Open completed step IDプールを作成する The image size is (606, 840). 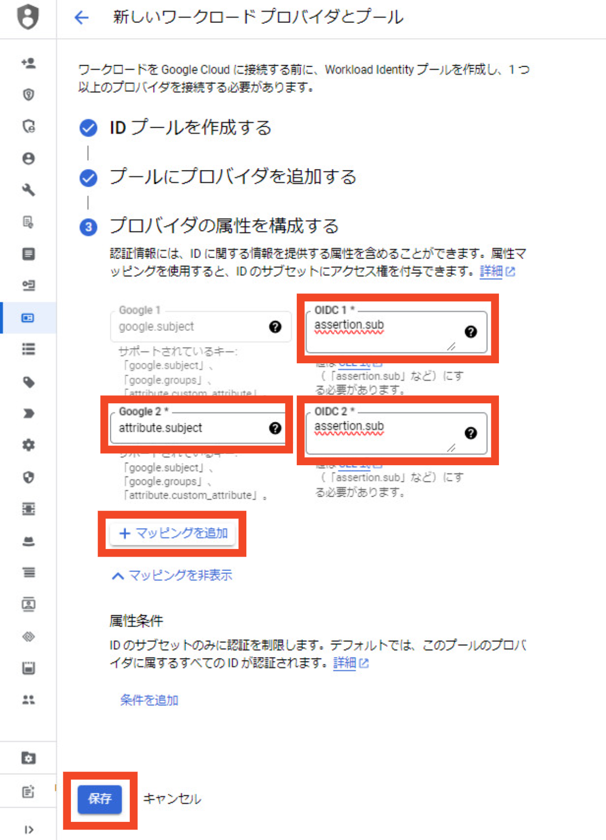pyautogui.click(x=190, y=128)
